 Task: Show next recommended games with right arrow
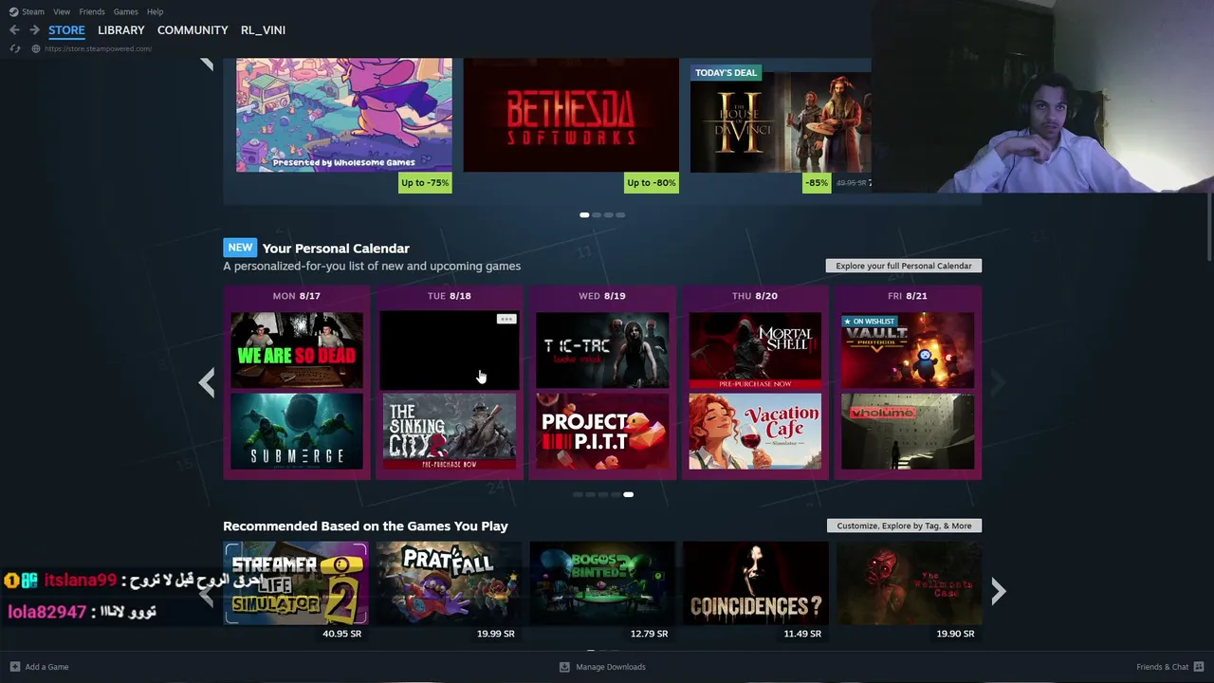coord(999,592)
